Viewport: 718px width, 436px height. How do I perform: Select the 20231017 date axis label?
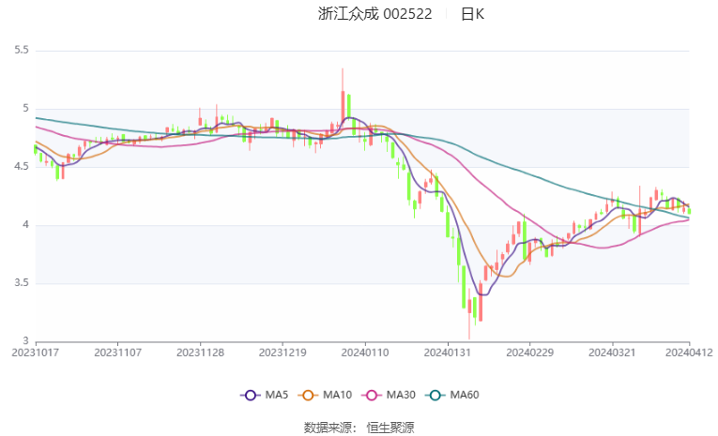tap(36, 353)
